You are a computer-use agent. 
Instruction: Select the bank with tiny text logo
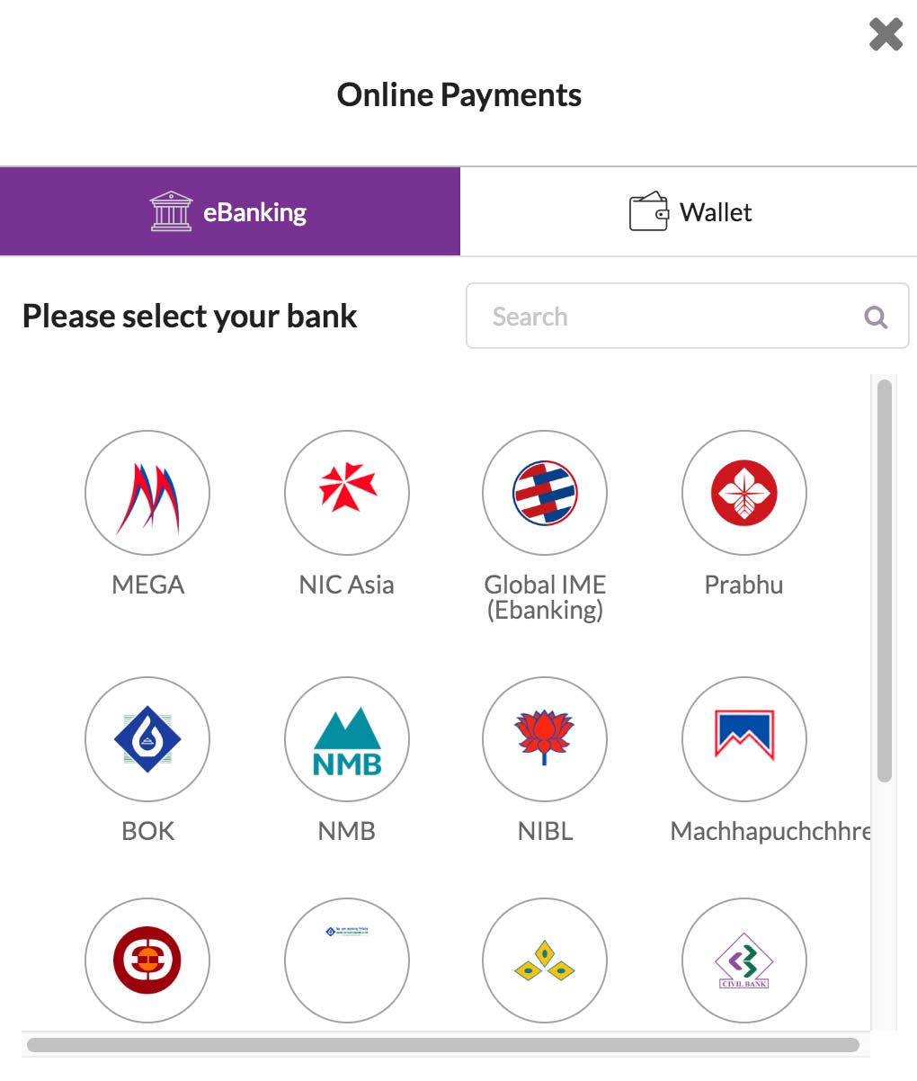coord(347,960)
